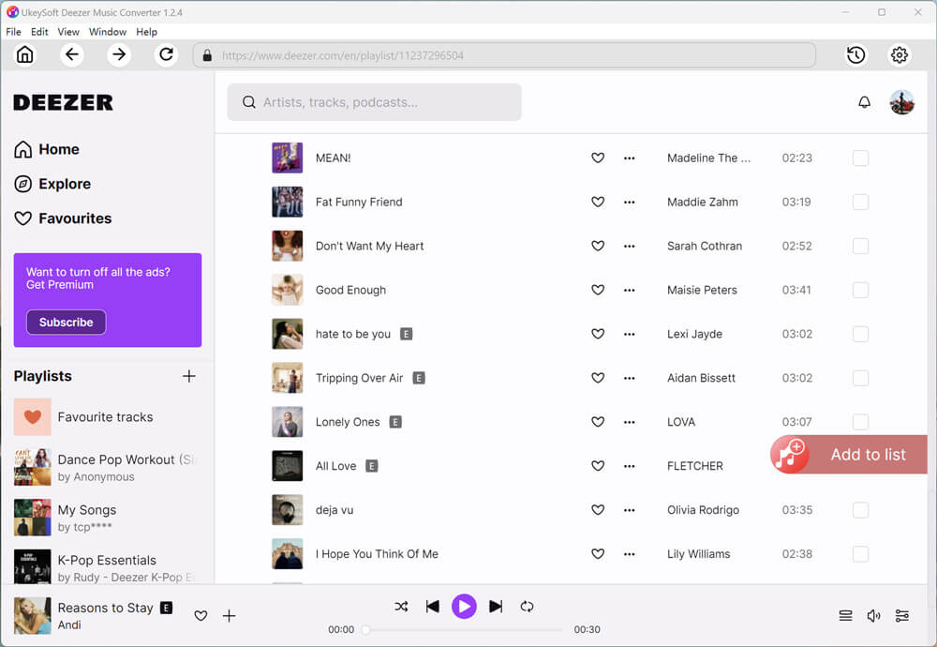
Task: Open the settings gear icon
Action: tap(900, 55)
